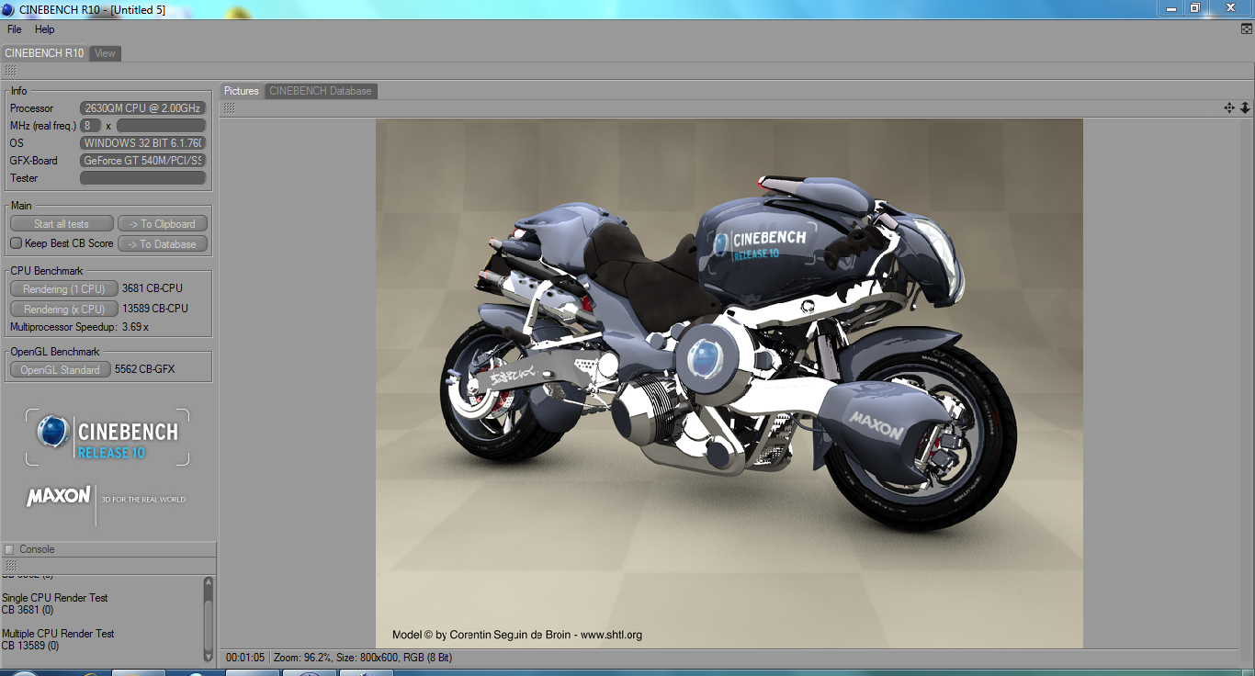Click the "5562 CB-GFX" score
The height and width of the screenshot is (676, 1255).
pyautogui.click(x=145, y=369)
